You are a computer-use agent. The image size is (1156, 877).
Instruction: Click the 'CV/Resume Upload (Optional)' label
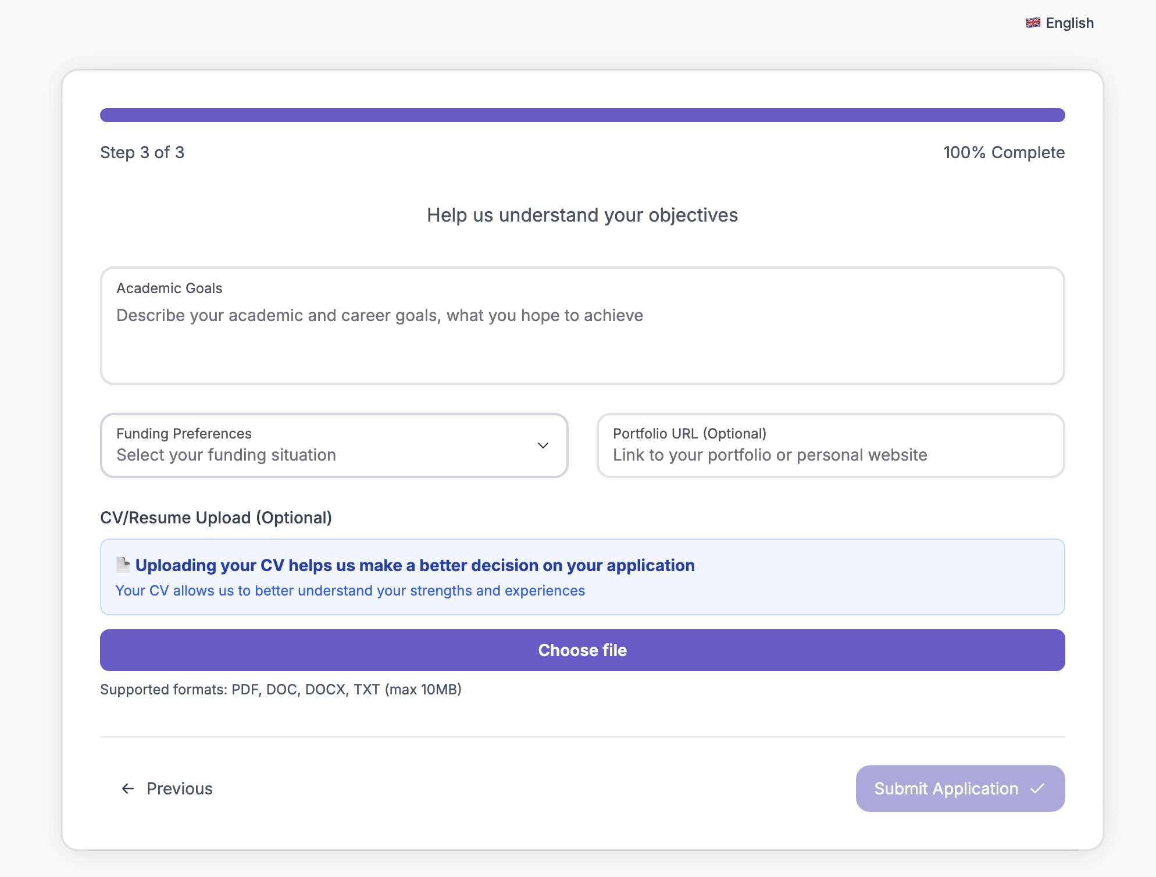(216, 517)
